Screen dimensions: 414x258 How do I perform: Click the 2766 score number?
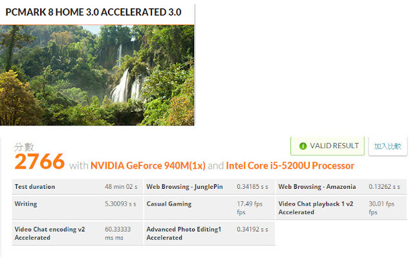[x=39, y=162]
